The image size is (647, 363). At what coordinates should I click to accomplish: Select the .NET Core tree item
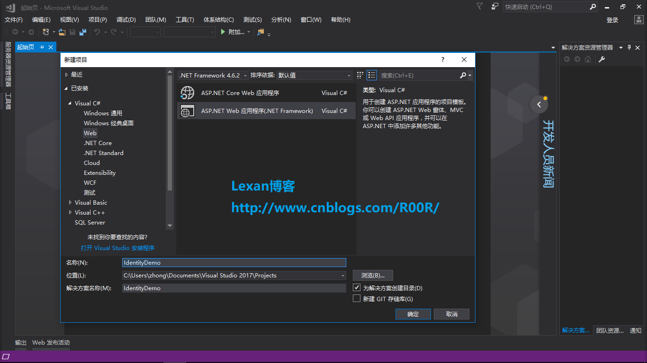pos(98,143)
